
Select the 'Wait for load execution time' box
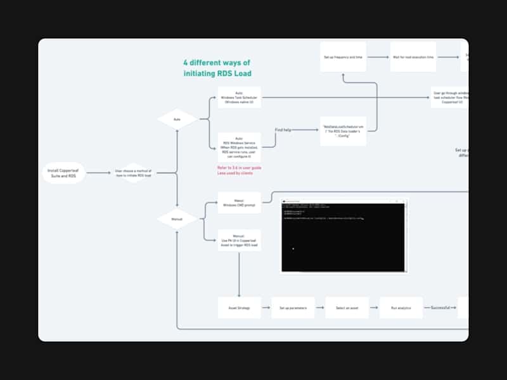click(413, 57)
